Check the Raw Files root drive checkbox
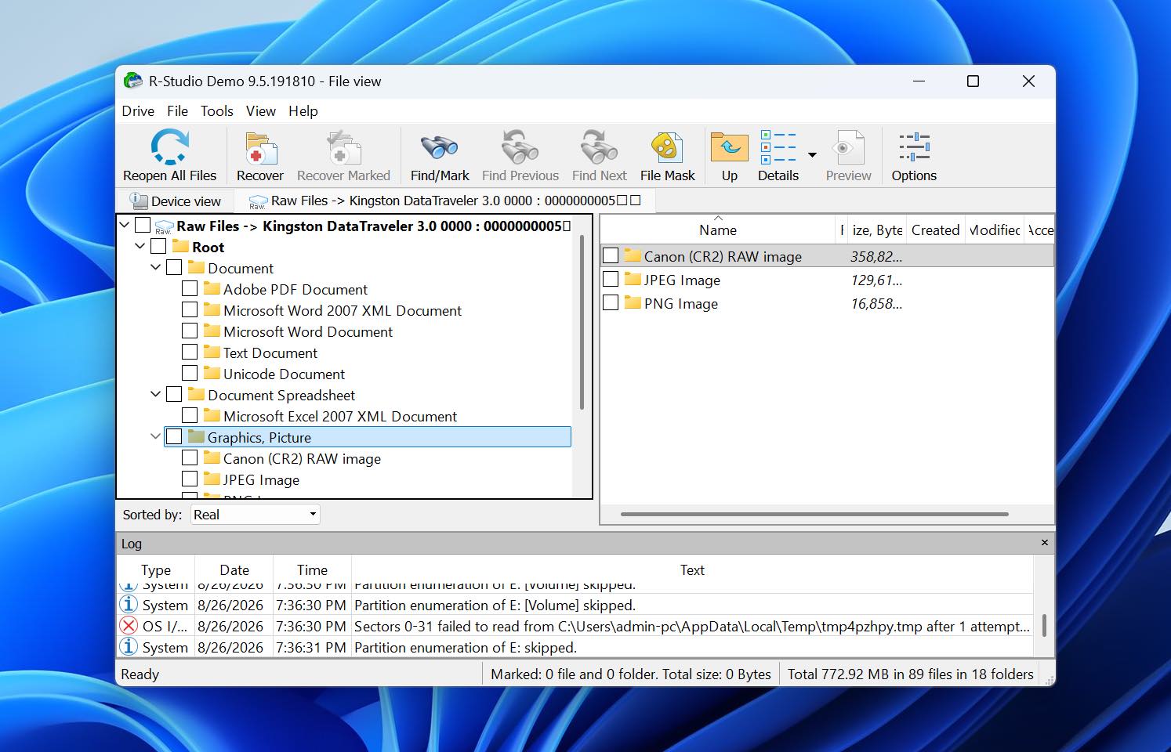 coord(143,226)
